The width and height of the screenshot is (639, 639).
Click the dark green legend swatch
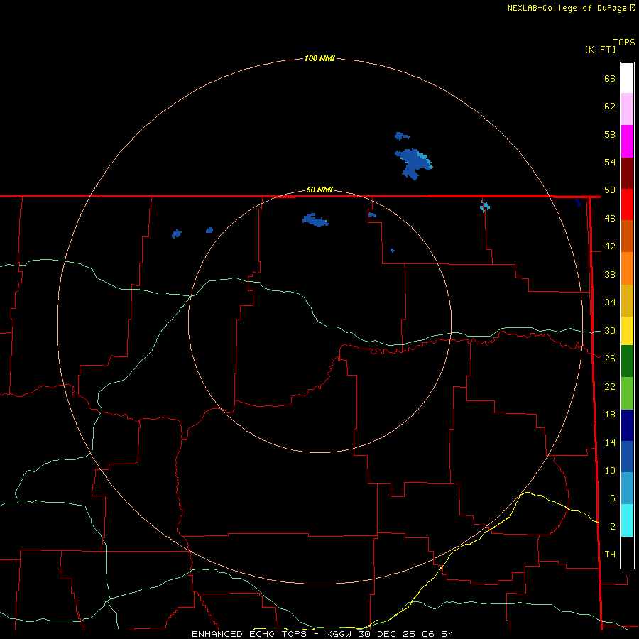pyautogui.click(x=627, y=361)
